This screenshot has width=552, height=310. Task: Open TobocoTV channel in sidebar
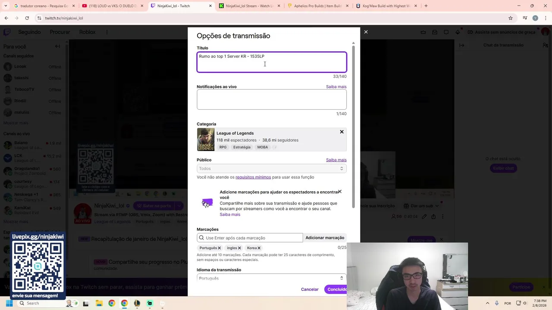point(32,90)
